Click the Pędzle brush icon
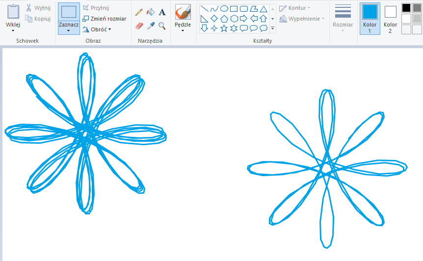Viewport: 423px width, 261px height. 183,12
